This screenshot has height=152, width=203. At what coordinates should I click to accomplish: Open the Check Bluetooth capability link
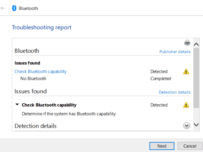(x=40, y=72)
